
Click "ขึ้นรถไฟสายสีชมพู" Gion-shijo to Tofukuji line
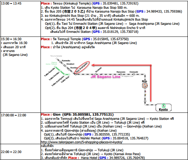pos(82,150)
